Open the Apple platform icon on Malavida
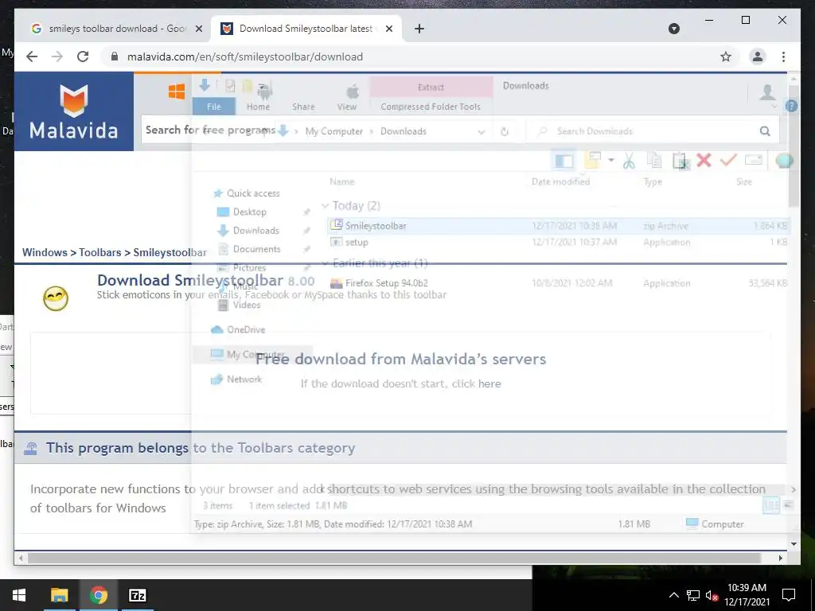Viewport: 815px width, 611px height. coord(353,92)
